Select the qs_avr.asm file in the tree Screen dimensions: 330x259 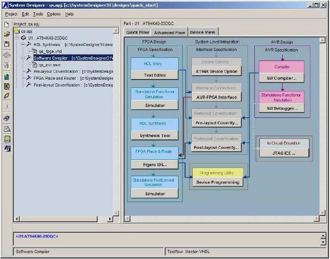coord(50,65)
